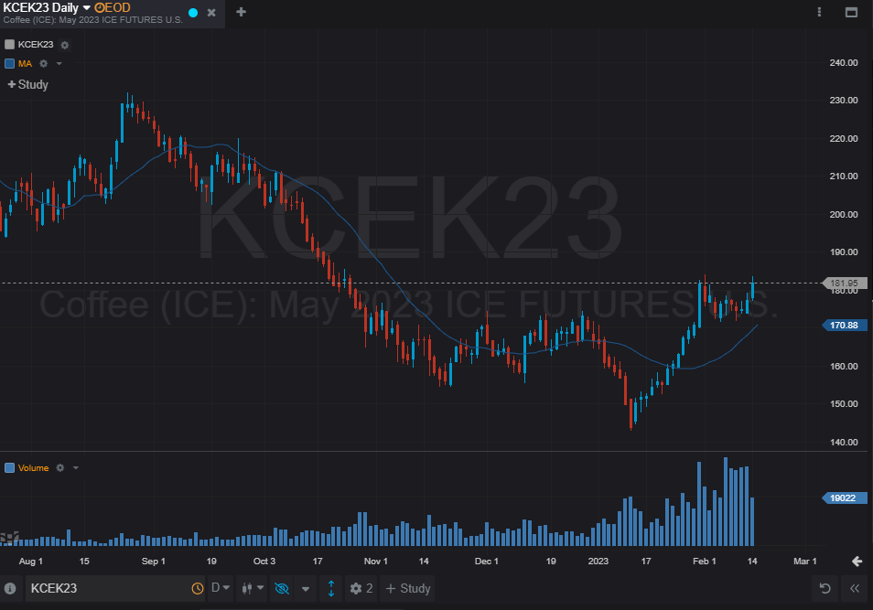Open the MA study settings gear
The image size is (873, 610).
click(43, 63)
